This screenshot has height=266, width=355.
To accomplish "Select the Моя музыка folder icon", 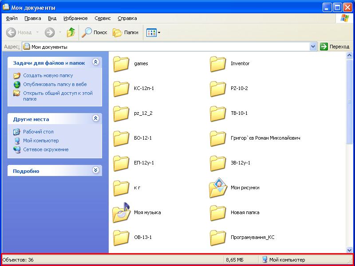I will tap(121, 212).
